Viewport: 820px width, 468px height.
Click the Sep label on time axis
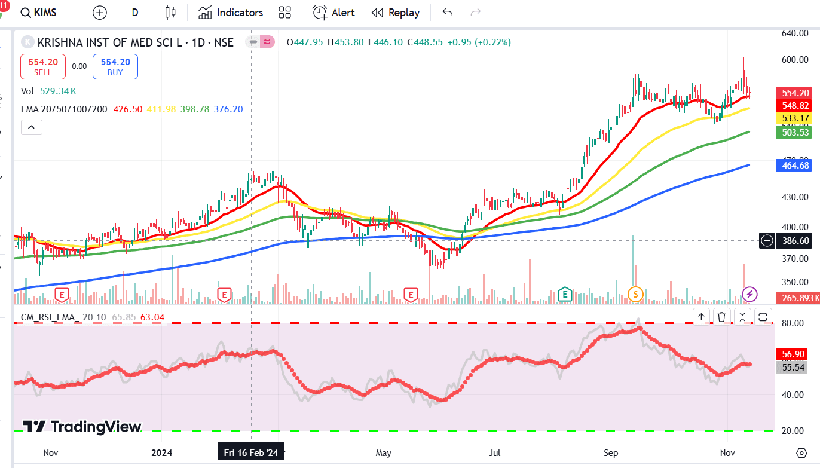pos(611,453)
